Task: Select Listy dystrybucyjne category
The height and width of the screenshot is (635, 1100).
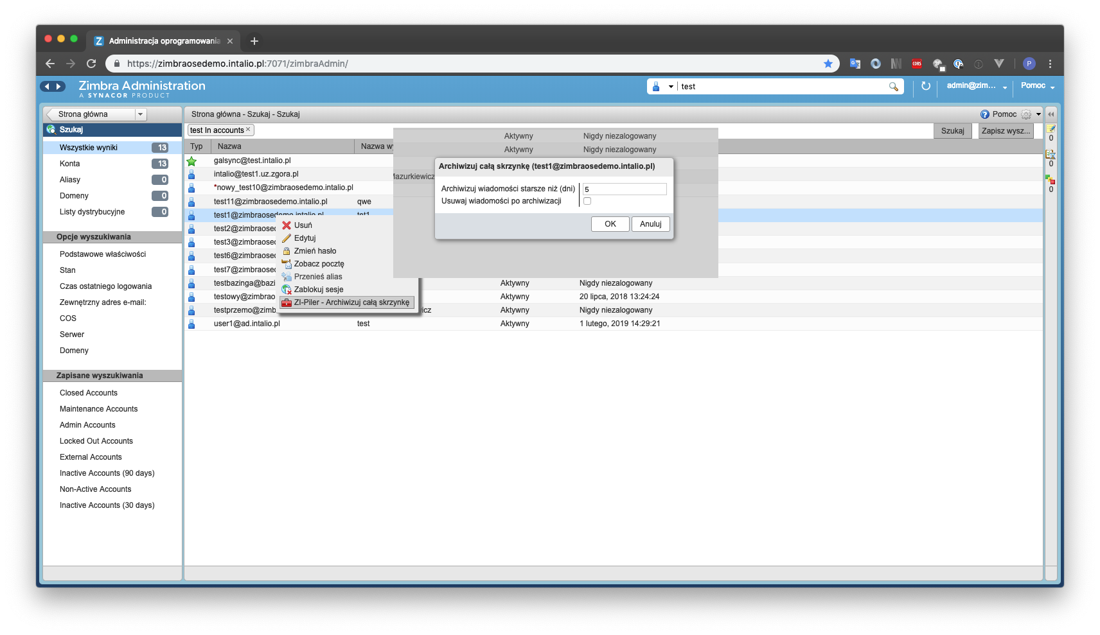Action: [x=112, y=212]
